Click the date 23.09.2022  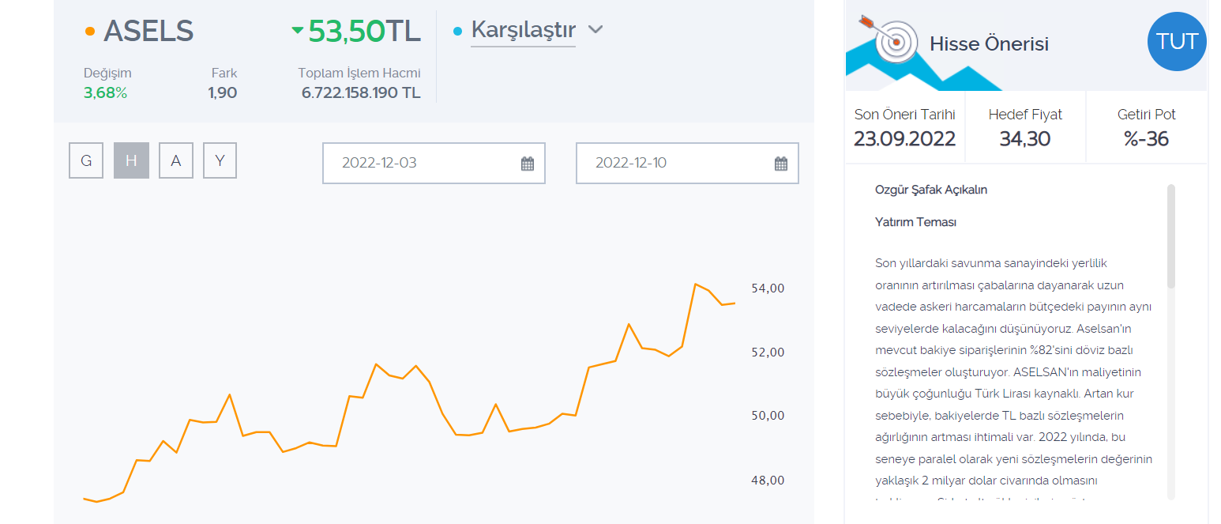905,139
